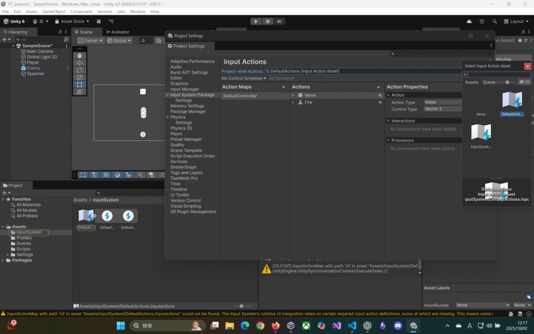Add a new Action Map with plus icon
Image resolution: width=534 pixels, height=334 pixels.
tap(284, 87)
